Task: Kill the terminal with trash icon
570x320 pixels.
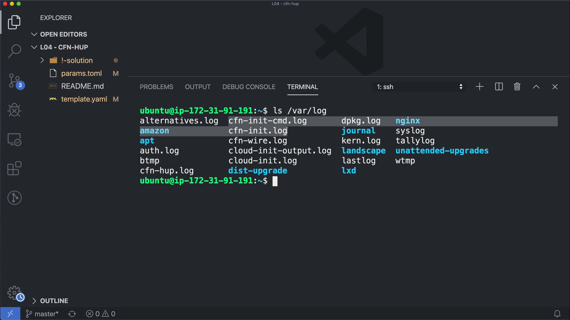Action: [x=517, y=87]
